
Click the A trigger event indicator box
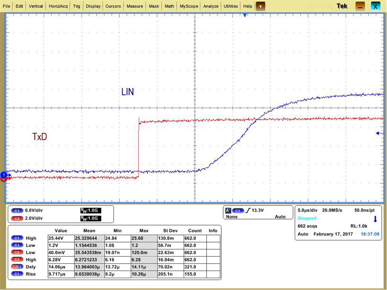point(228,210)
